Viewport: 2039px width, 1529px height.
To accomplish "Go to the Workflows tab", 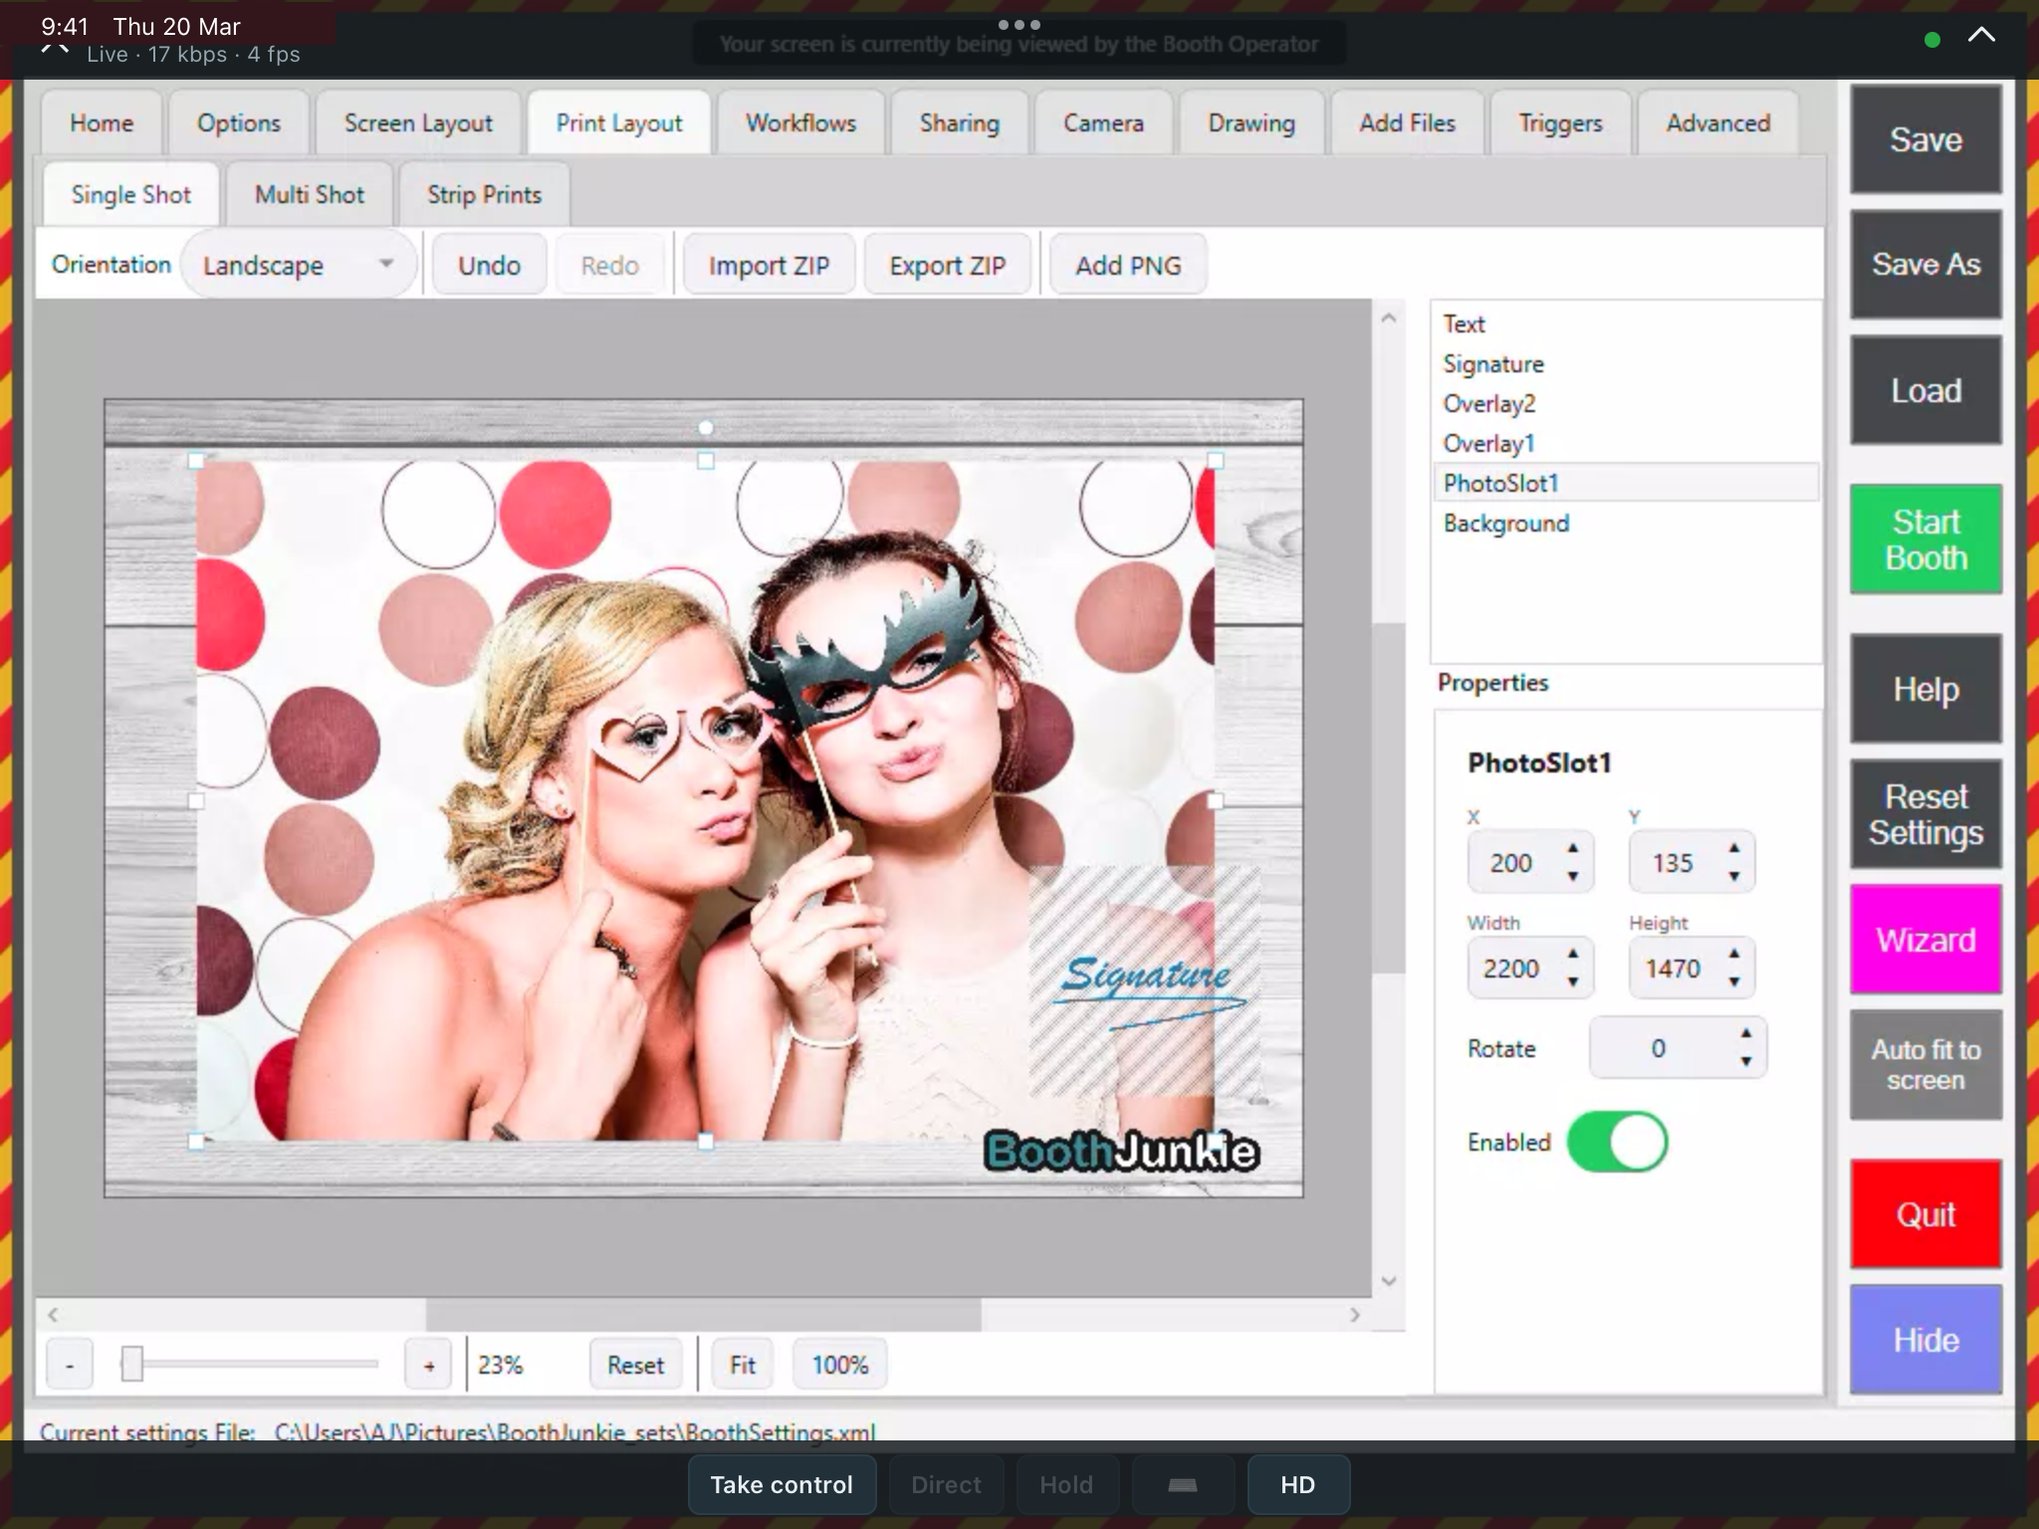I will (x=800, y=123).
